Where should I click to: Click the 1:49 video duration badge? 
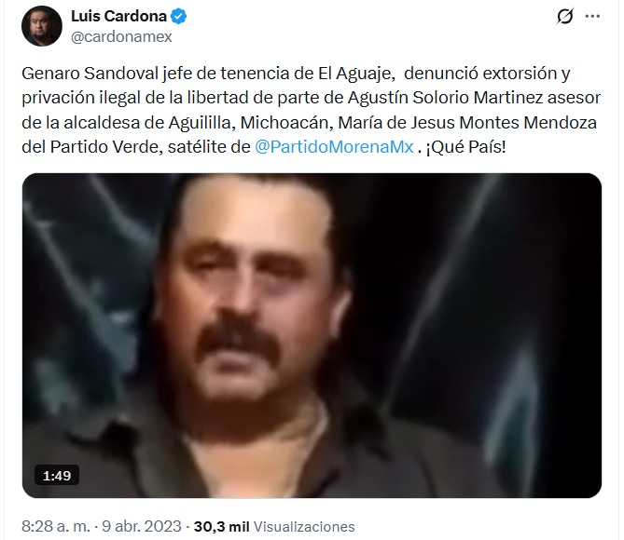tap(57, 475)
